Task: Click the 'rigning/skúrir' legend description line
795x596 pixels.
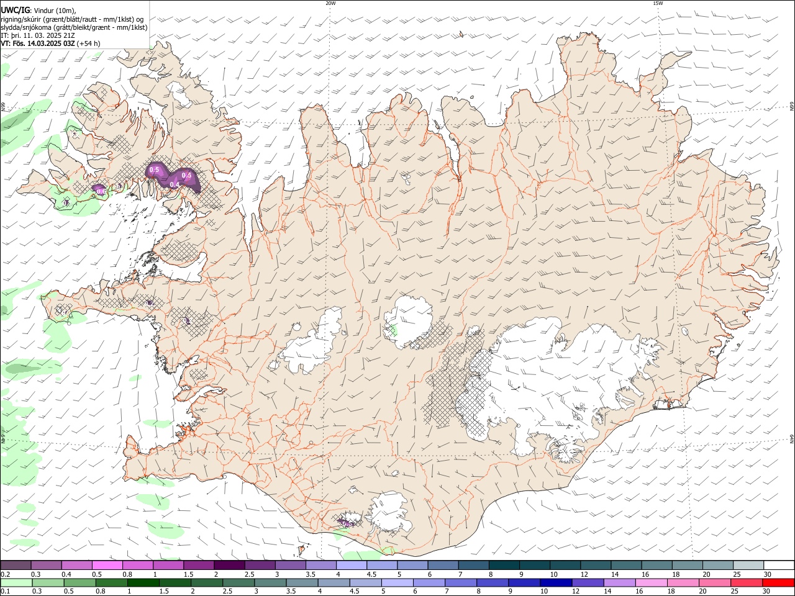Action: click(72, 19)
